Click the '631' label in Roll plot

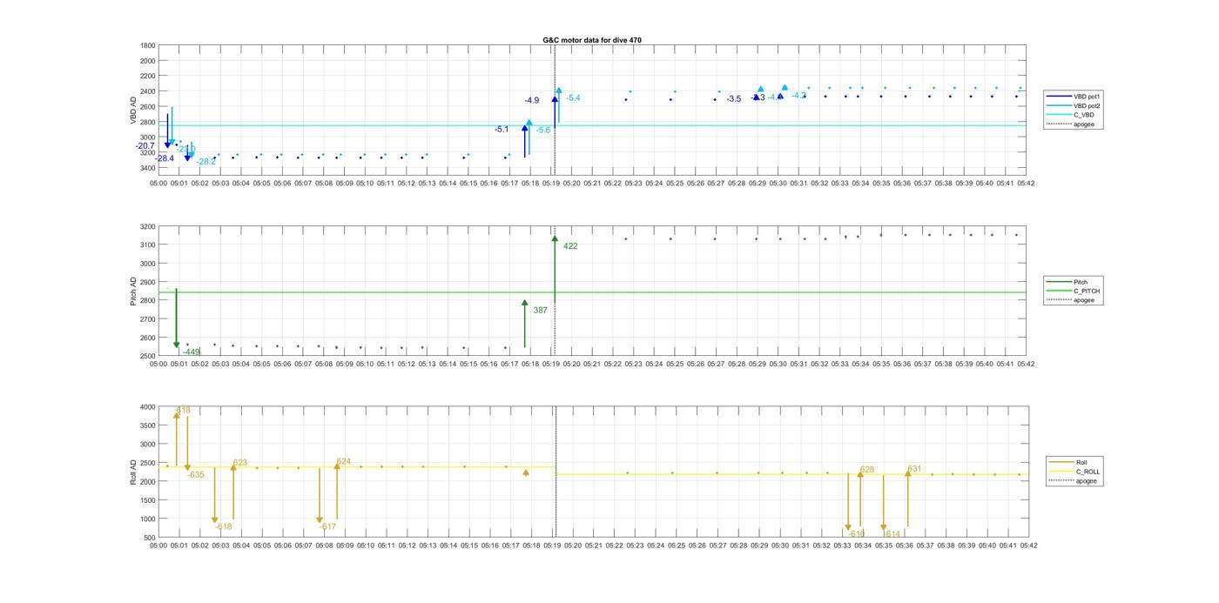point(914,469)
